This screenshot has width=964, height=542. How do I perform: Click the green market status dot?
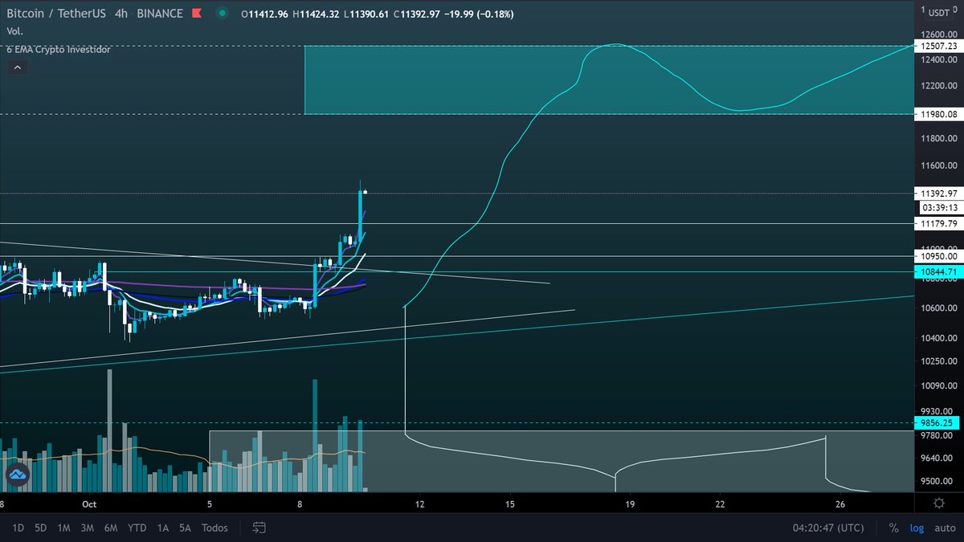coord(223,14)
